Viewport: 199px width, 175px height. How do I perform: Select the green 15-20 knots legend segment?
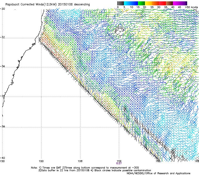click(x=141, y=3)
